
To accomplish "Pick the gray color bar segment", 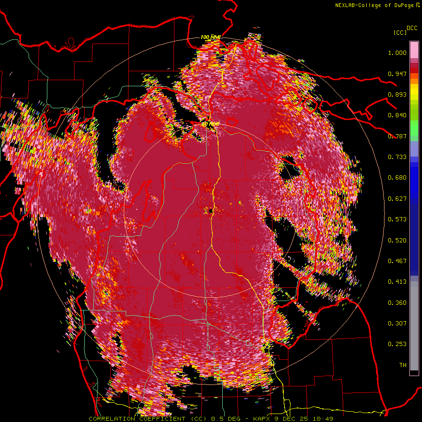I will [414, 326].
